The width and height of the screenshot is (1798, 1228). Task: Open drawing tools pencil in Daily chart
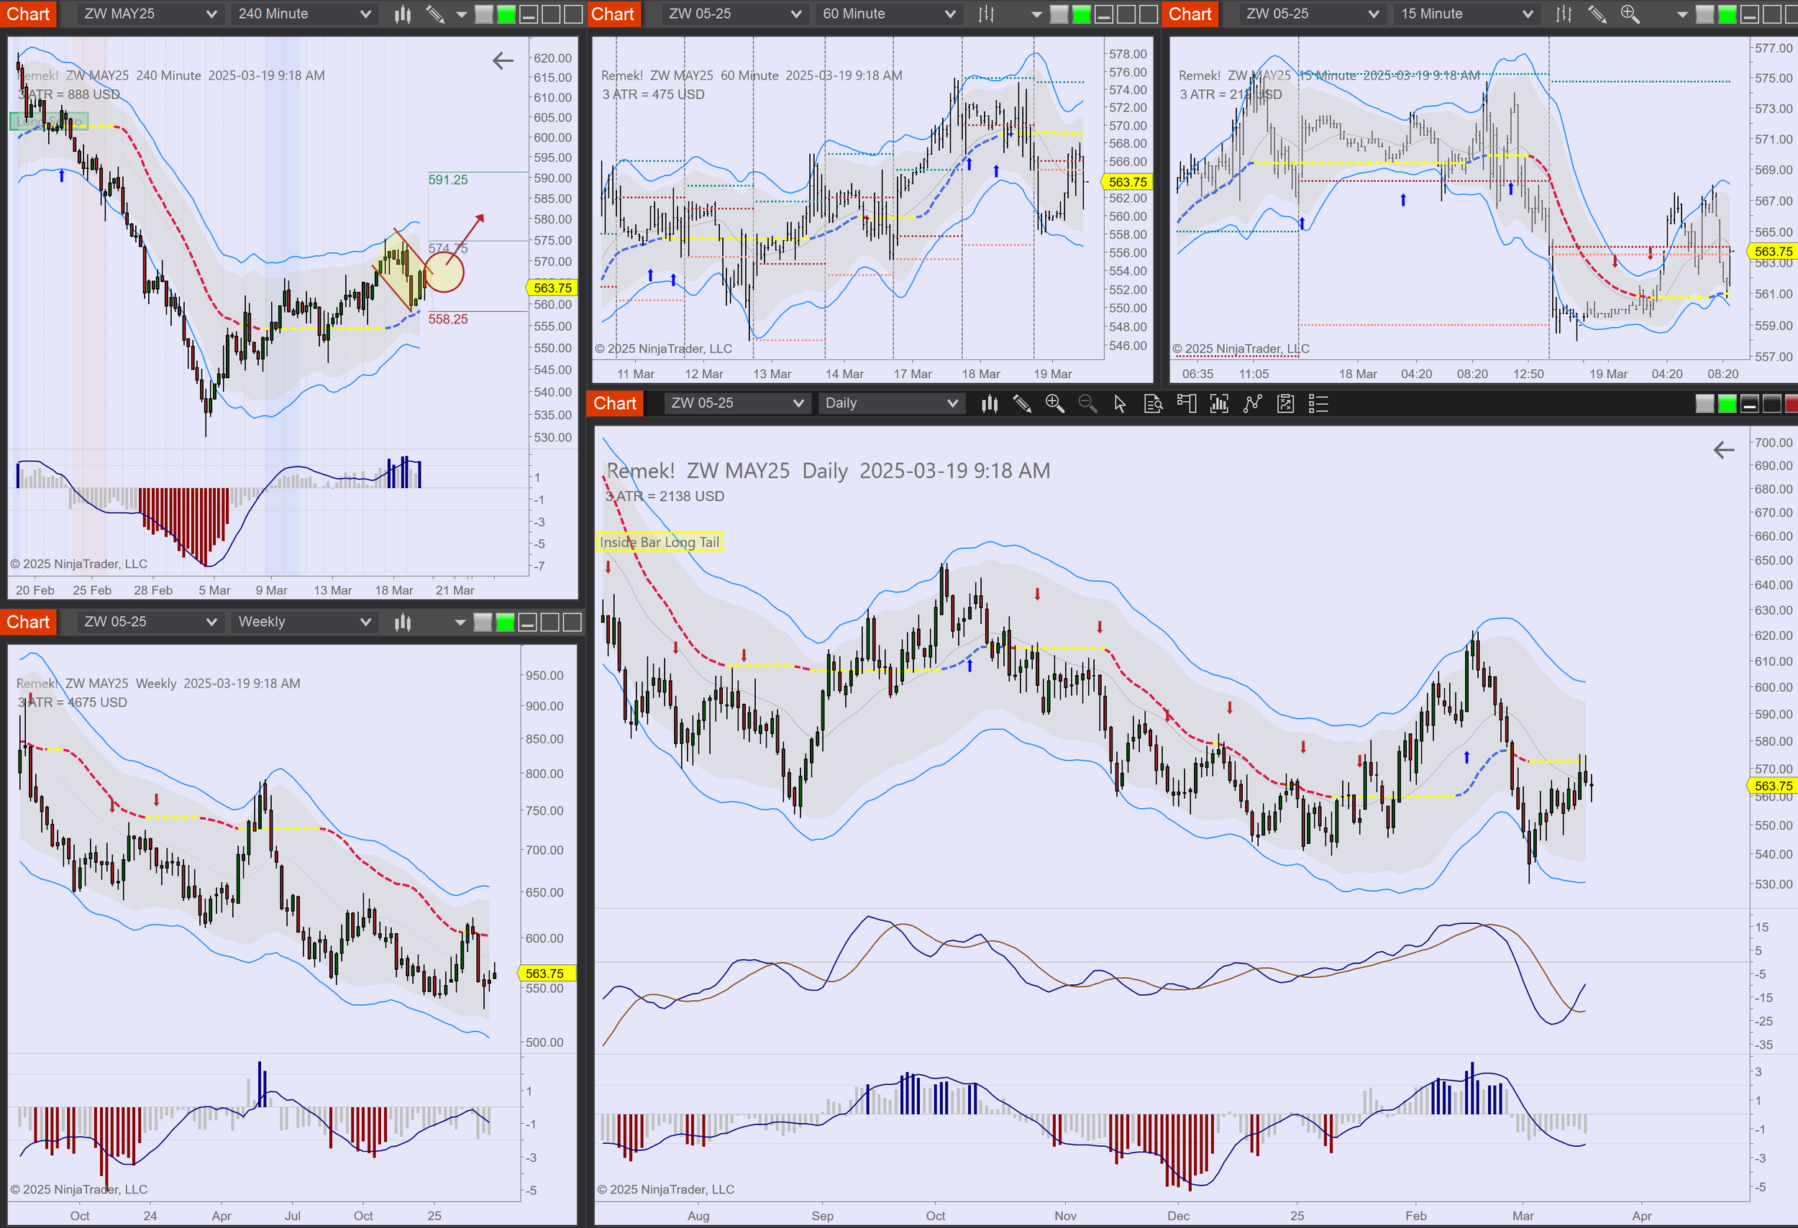click(x=1021, y=403)
